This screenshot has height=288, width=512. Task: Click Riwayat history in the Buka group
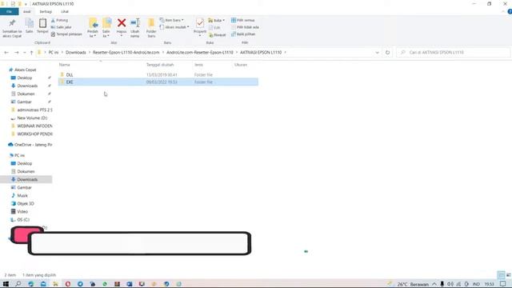[x=217, y=34]
